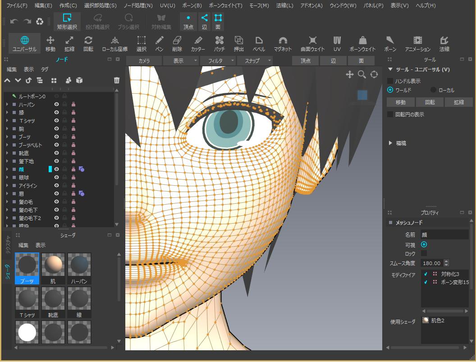Switch to the テクスチャ side tab
This screenshot has height=362, width=476.
pyautogui.click(x=8, y=244)
